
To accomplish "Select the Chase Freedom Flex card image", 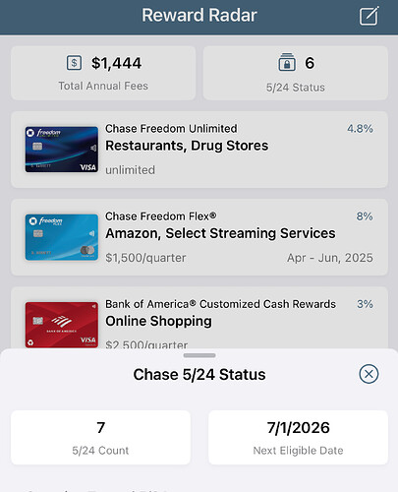I will pos(62,237).
